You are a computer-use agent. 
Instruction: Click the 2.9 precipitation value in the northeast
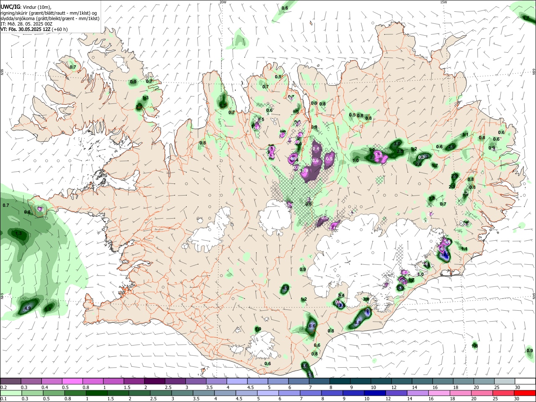[451, 147]
